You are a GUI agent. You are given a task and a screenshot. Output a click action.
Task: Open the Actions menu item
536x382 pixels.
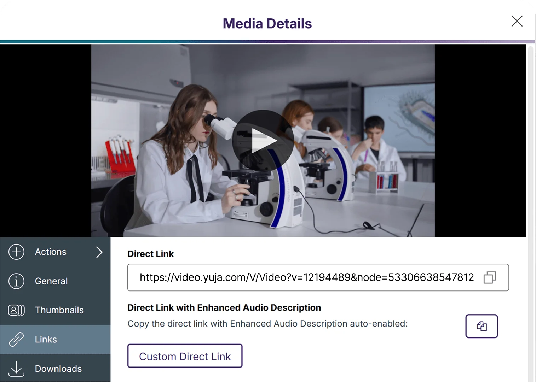click(x=51, y=252)
